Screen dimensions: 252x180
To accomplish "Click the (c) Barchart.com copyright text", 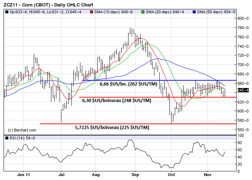I will click(x=22, y=130).
